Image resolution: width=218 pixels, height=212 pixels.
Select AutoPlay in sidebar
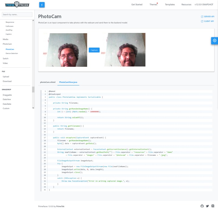pyautogui.click(x=9, y=30)
